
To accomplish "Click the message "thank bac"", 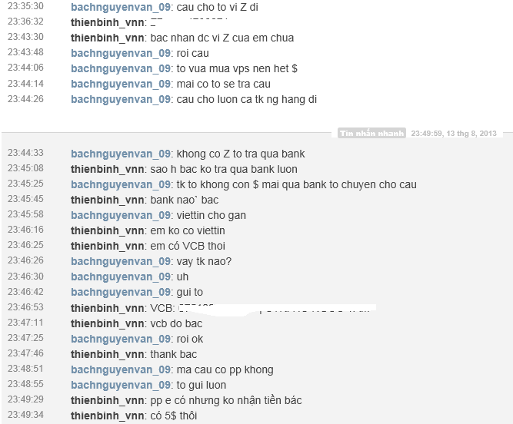I will tap(174, 354).
